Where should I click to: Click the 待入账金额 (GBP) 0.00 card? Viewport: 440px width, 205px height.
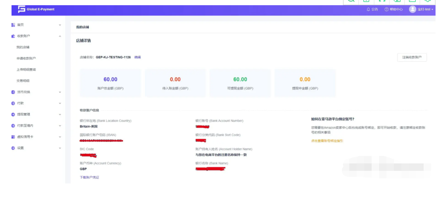[175, 83]
